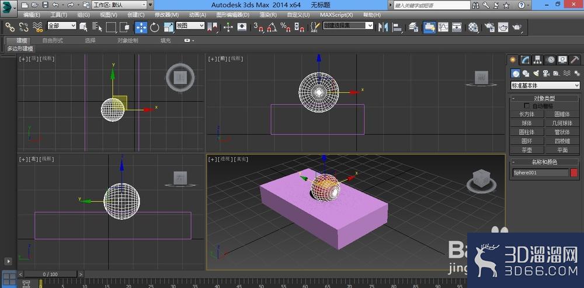Click the Bind to Space Warp icon
This screenshot has width=584, height=288.
pos(37,27)
